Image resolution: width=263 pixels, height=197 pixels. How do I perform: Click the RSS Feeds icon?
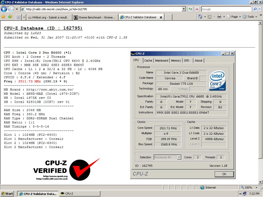pos(210,17)
